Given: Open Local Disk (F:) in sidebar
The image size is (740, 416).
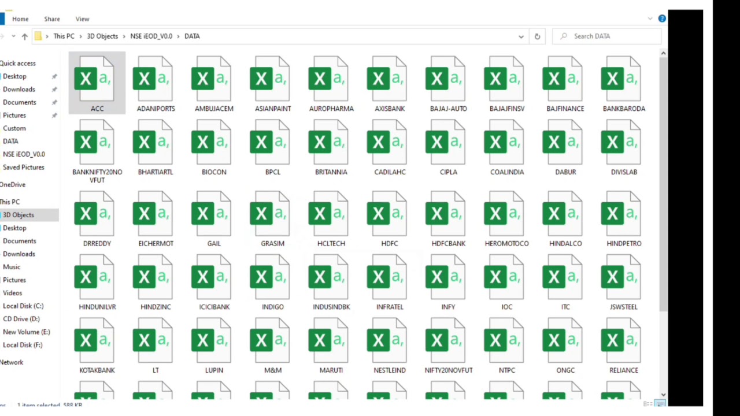Looking at the screenshot, I should pos(23,345).
